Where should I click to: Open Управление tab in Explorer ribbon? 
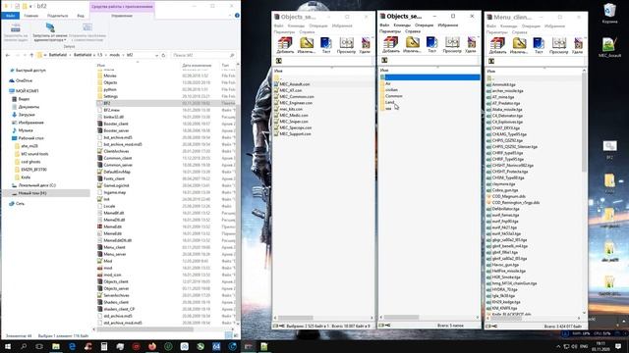point(122,16)
